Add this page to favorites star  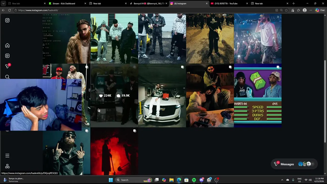[286, 10]
